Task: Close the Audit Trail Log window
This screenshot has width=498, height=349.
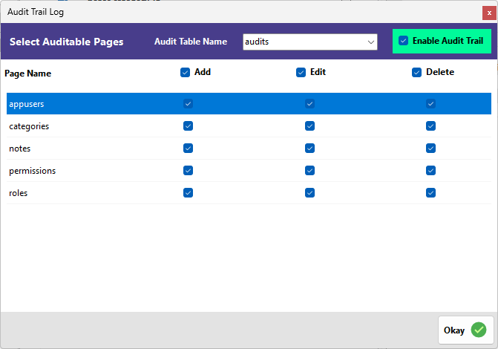Action: coord(488,13)
